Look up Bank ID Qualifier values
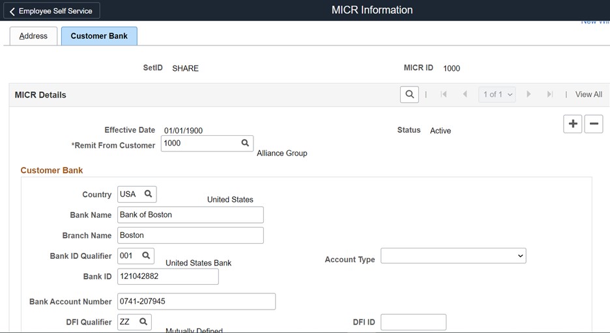610x333 pixels. point(146,256)
